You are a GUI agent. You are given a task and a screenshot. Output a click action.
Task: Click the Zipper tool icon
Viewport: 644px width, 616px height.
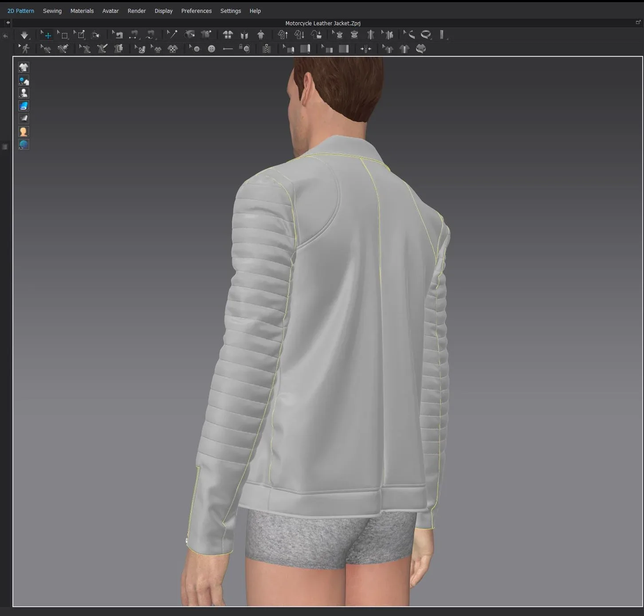click(267, 49)
